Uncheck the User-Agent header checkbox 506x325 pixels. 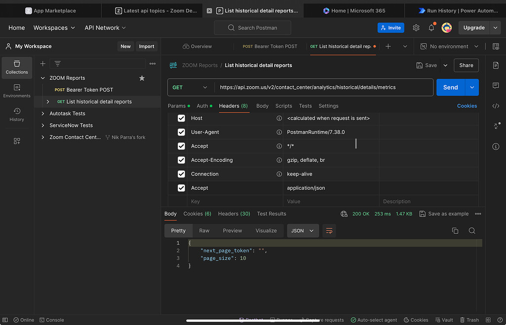pyautogui.click(x=181, y=132)
